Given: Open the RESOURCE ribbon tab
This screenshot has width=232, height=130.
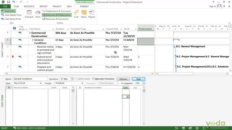Looking at the screenshot, I should [x=29, y=6].
